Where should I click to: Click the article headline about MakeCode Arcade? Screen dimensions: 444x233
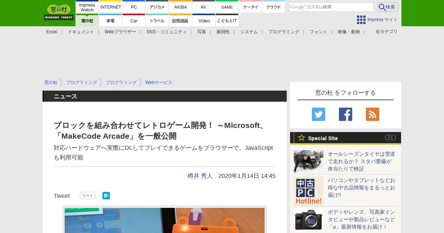point(160,131)
